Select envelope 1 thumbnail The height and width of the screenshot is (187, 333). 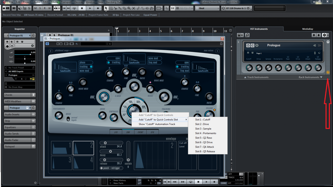coord(61,148)
